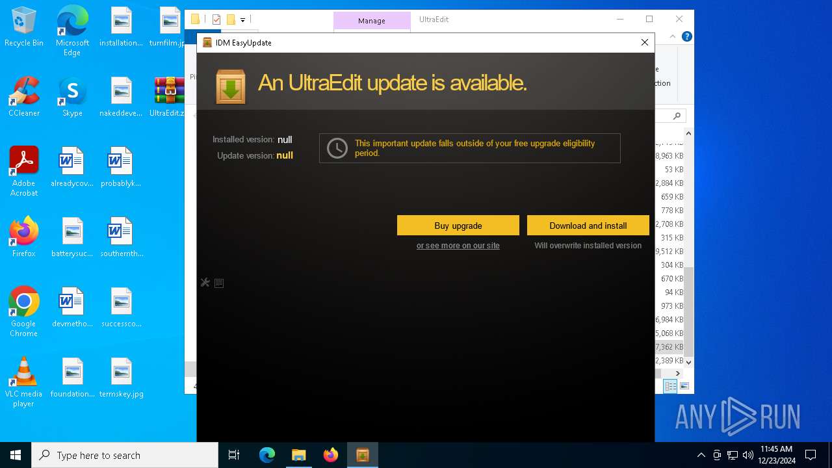Open Firefox from the taskbar
The width and height of the screenshot is (832, 468).
coord(331,455)
